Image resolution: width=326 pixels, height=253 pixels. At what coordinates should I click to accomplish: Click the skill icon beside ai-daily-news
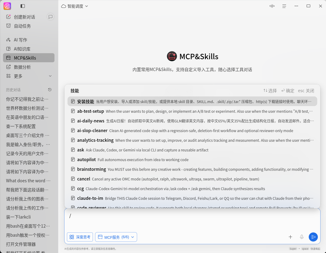[x=73, y=121]
